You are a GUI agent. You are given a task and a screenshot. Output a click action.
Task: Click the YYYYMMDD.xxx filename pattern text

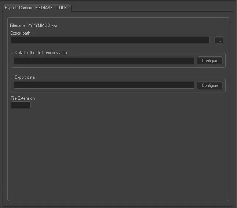coord(42,26)
